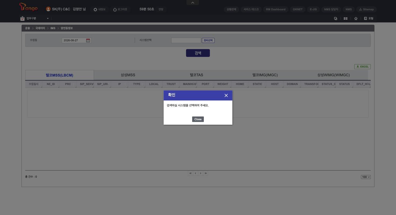Click the Pango logo
Viewport: 396px width, 215px height.
(x=29, y=7)
